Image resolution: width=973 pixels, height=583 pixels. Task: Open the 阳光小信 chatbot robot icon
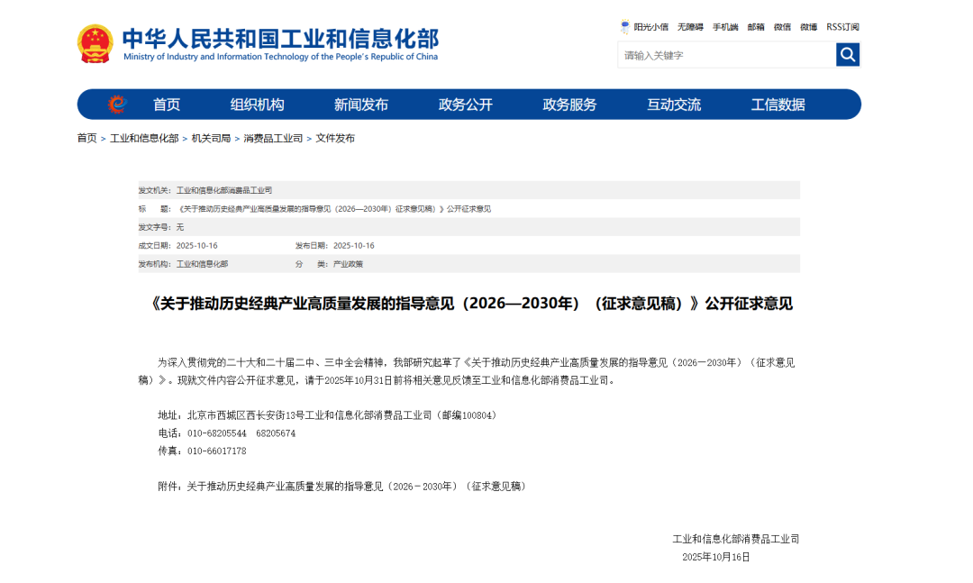[625, 27]
